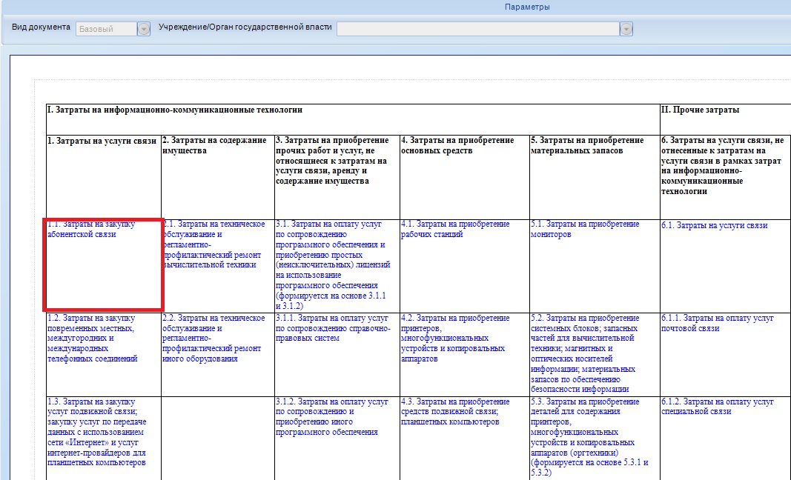This screenshot has width=791, height=480.
Task: Open the 'Вид документа' dropdown arrow
Action: [144, 29]
